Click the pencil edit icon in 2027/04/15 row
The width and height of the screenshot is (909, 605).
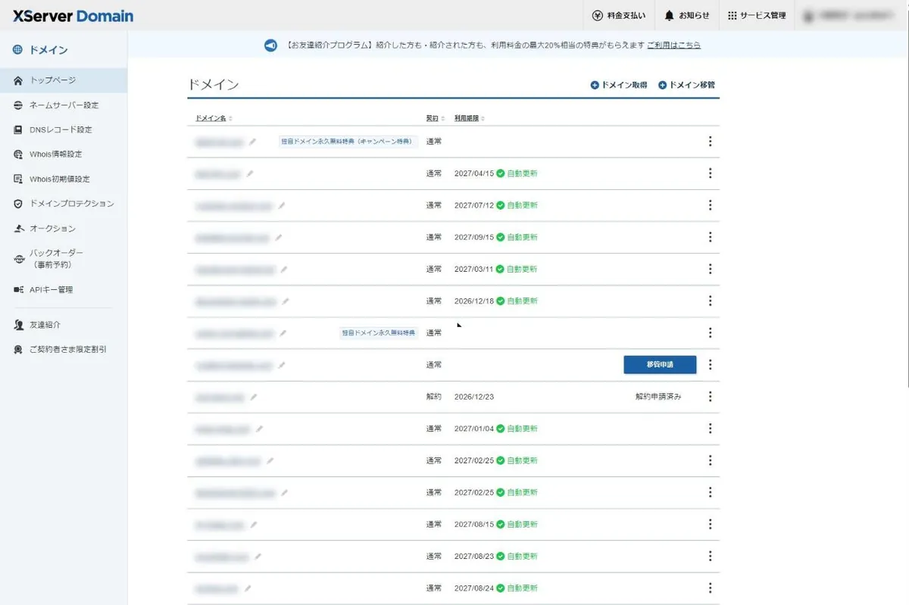point(250,173)
